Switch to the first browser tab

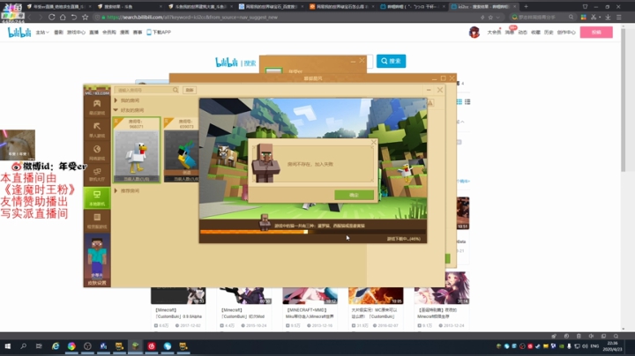58,6
